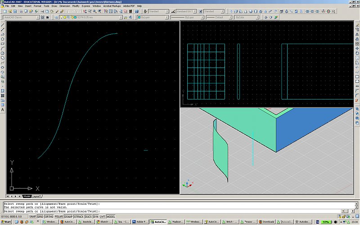Toggle LWT lineweight display
The image size is (360, 225).
point(103,216)
